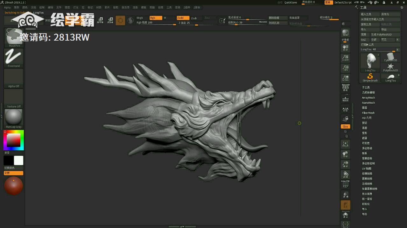
Task: Click the 100% actual size icon
Action: [x=345, y=68]
